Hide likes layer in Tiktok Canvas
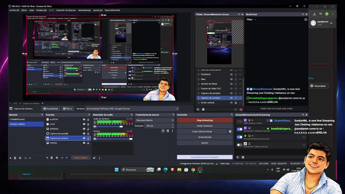The image size is (345, 194). [x=231, y=79]
